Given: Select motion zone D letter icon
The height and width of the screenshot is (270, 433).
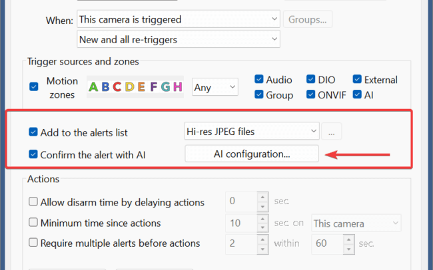Looking at the screenshot, I should (129, 87).
